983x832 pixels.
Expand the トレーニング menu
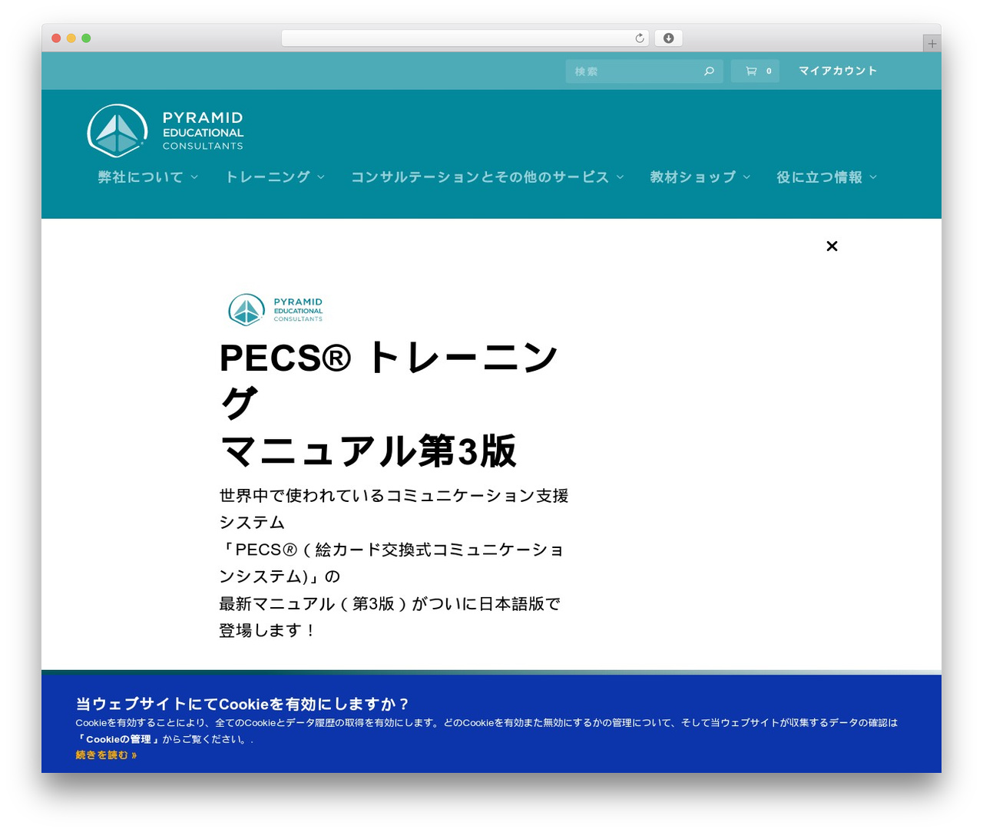[275, 177]
